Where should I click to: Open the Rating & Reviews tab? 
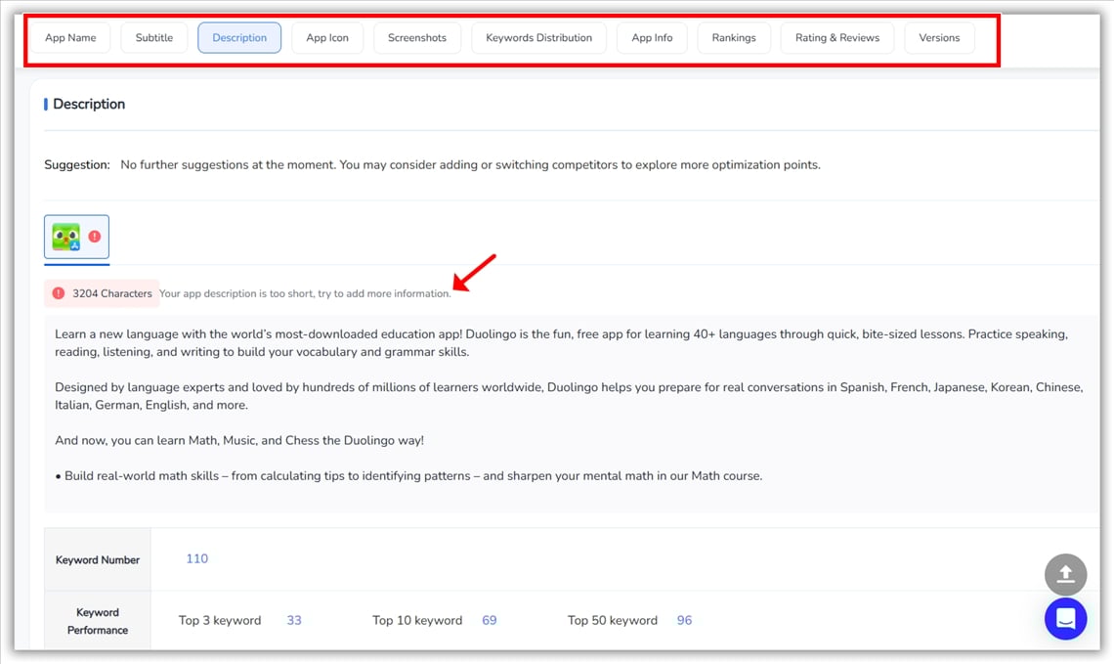point(836,38)
